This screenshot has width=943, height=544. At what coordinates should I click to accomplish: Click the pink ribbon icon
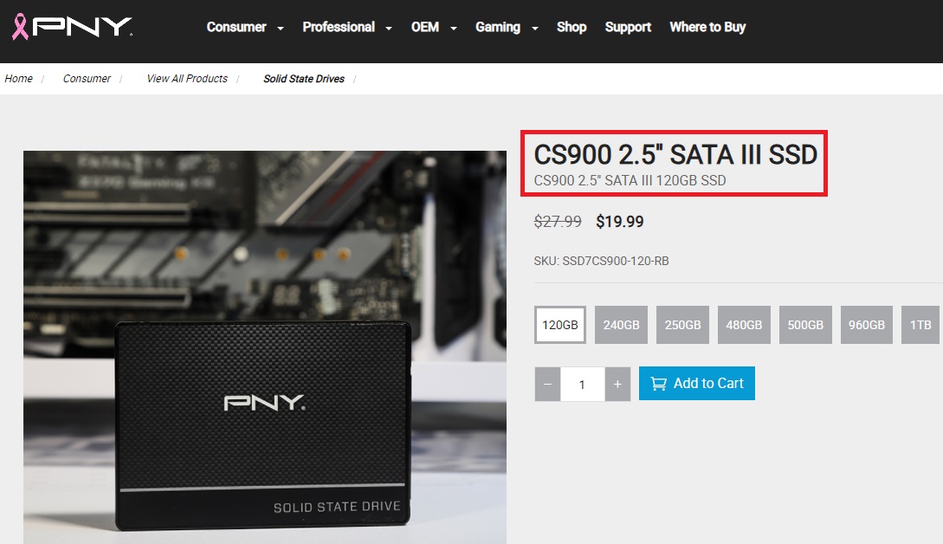click(x=20, y=27)
